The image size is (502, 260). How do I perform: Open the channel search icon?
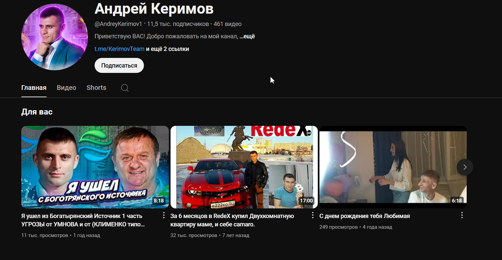tap(125, 88)
